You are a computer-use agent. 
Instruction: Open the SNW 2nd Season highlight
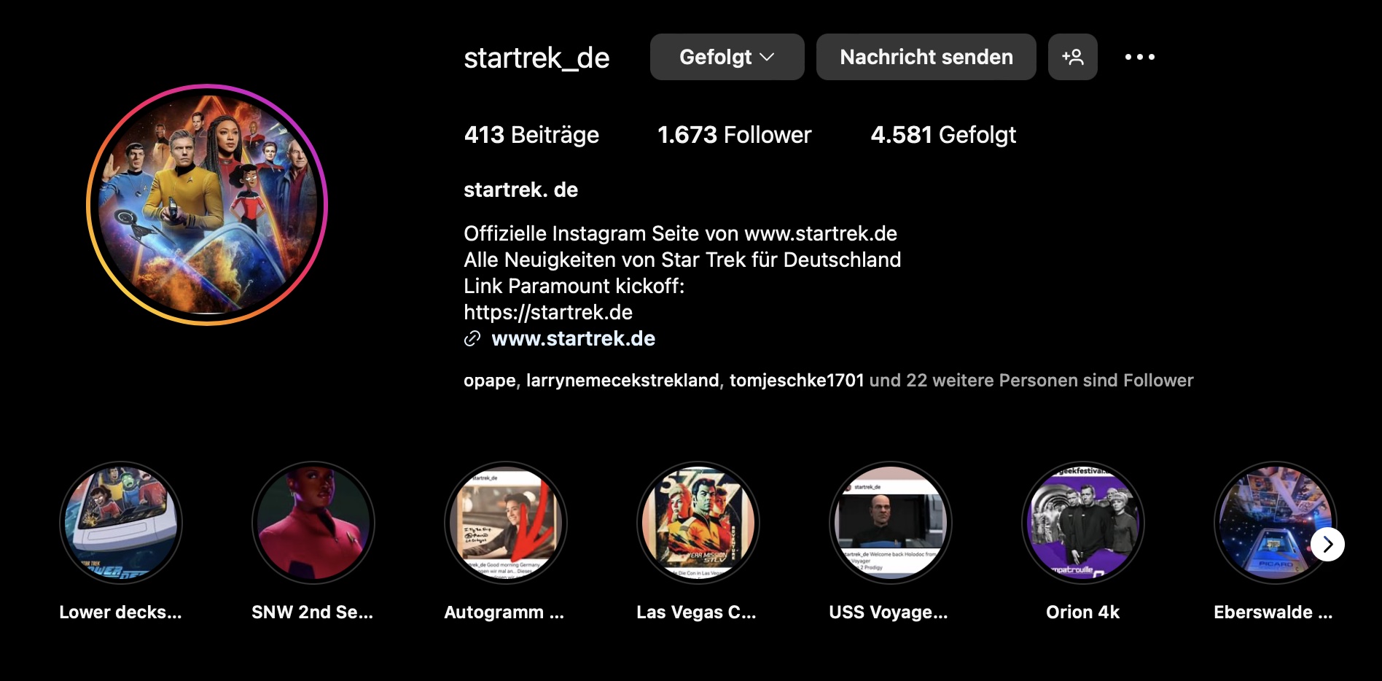click(313, 523)
